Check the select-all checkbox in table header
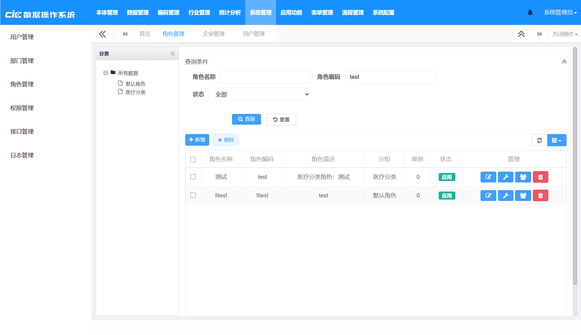The height and width of the screenshot is (335, 581). pyautogui.click(x=193, y=159)
